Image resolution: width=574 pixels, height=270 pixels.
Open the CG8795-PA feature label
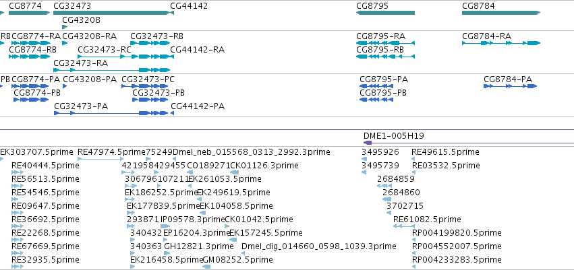point(384,79)
